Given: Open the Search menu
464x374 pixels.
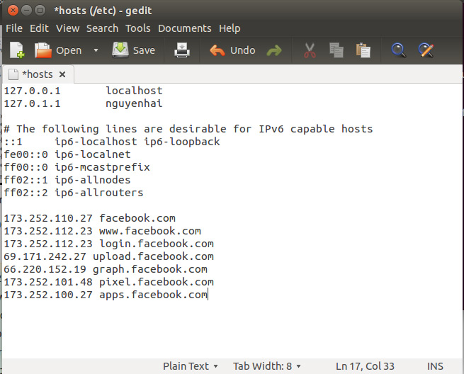Looking at the screenshot, I should coord(102,28).
